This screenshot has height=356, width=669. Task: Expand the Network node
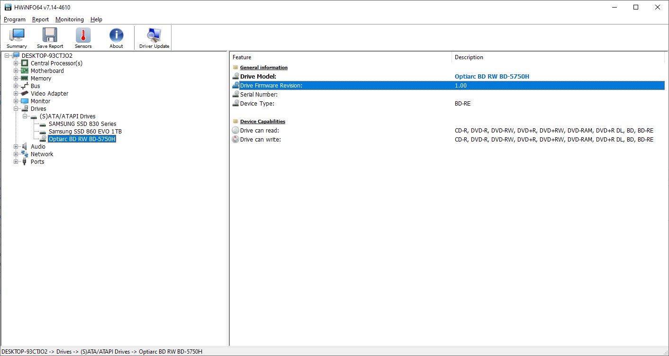16,154
